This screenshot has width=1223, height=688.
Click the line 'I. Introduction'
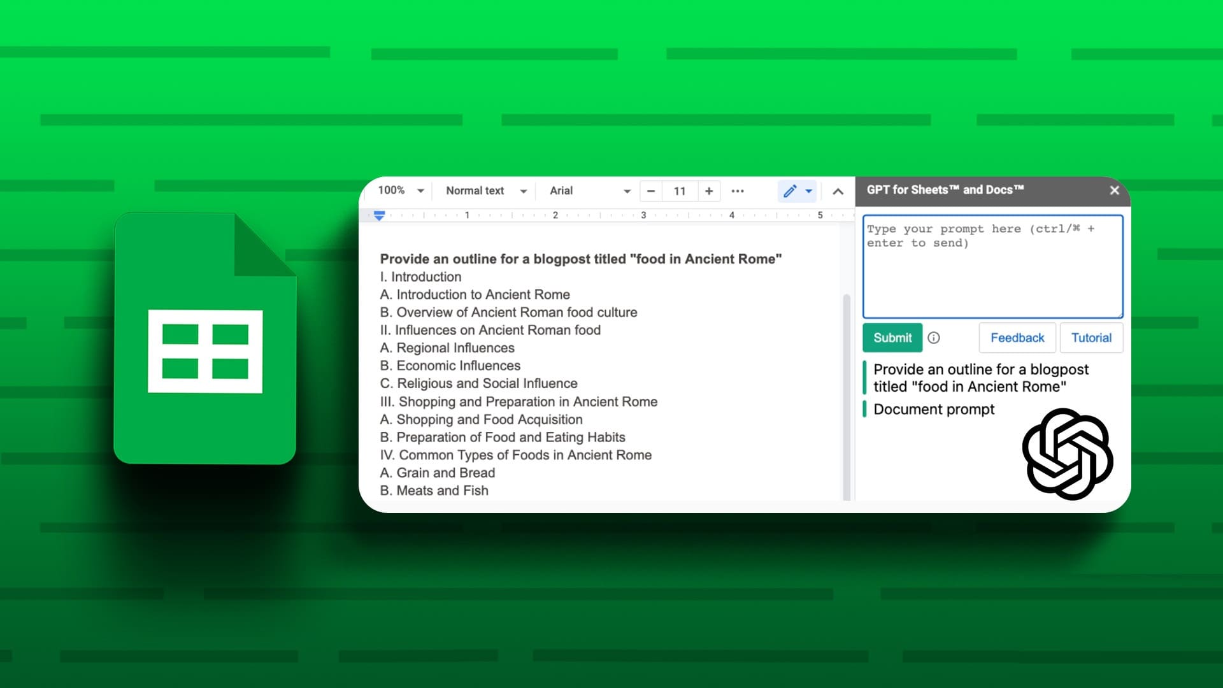tap(420, 276)
